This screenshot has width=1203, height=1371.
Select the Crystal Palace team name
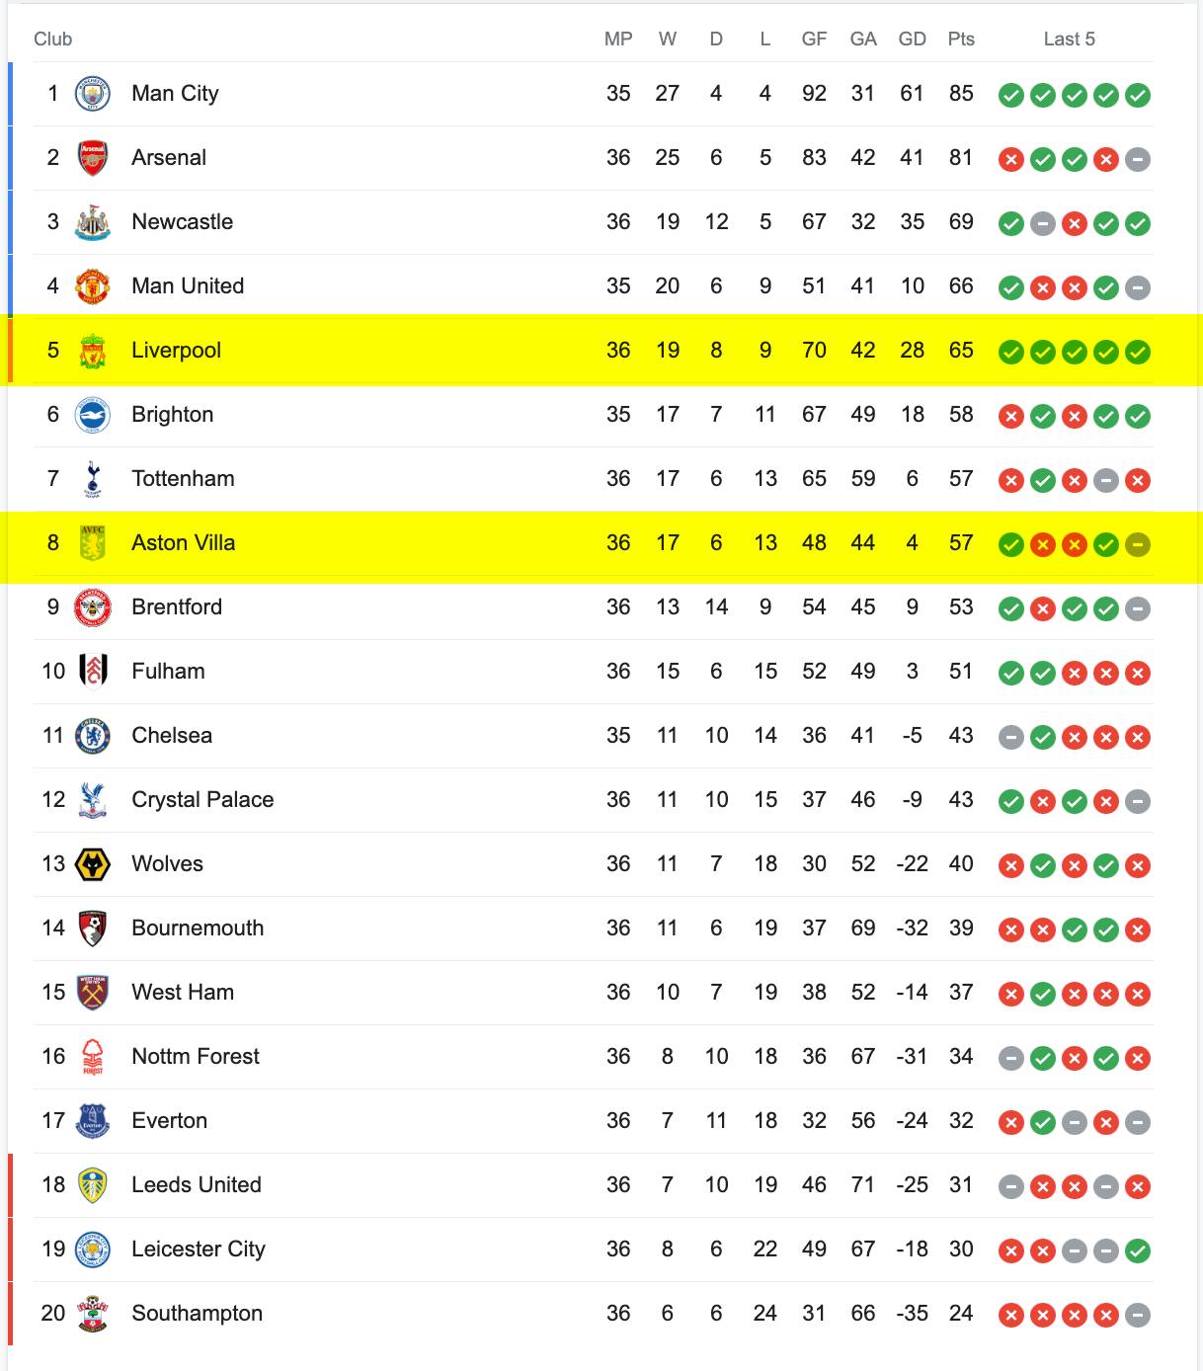pos(202,800)
